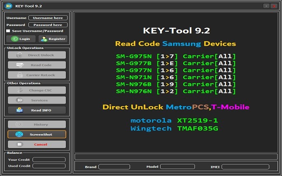This screenshot has width=282, height=176.
Task: Click the Read Code icon
Action: pyautogui.click(x=19, y=65)
